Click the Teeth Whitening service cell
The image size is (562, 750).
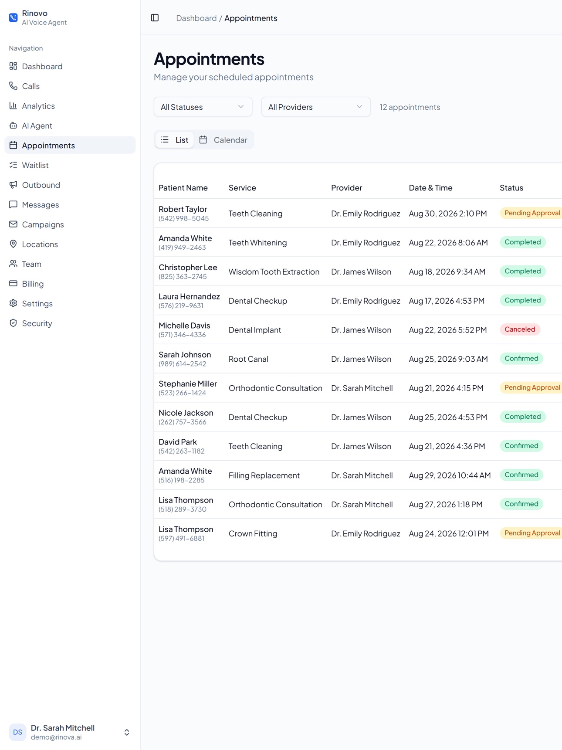(x=258, y=243)
